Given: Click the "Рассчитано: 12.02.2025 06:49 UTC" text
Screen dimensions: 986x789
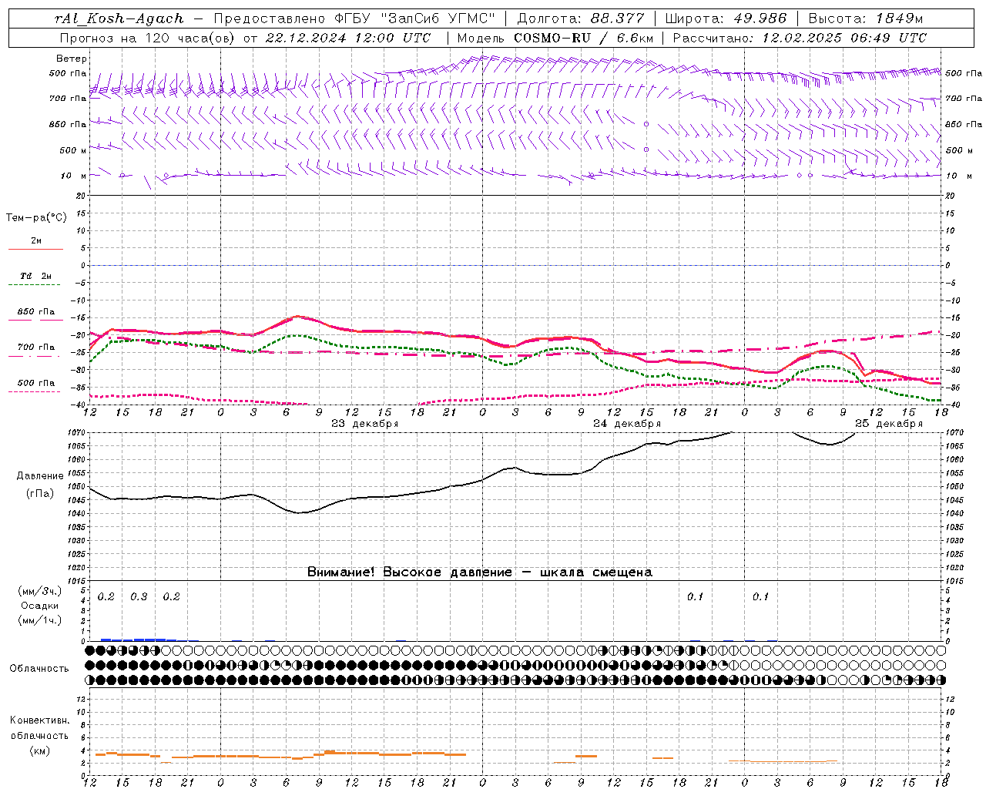Looking at the screenshot, I should pyautogui.click(x=800, y=38).
